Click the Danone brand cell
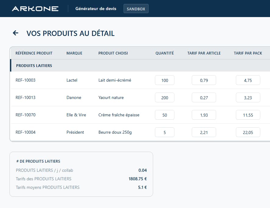 [x=74, y=97]
